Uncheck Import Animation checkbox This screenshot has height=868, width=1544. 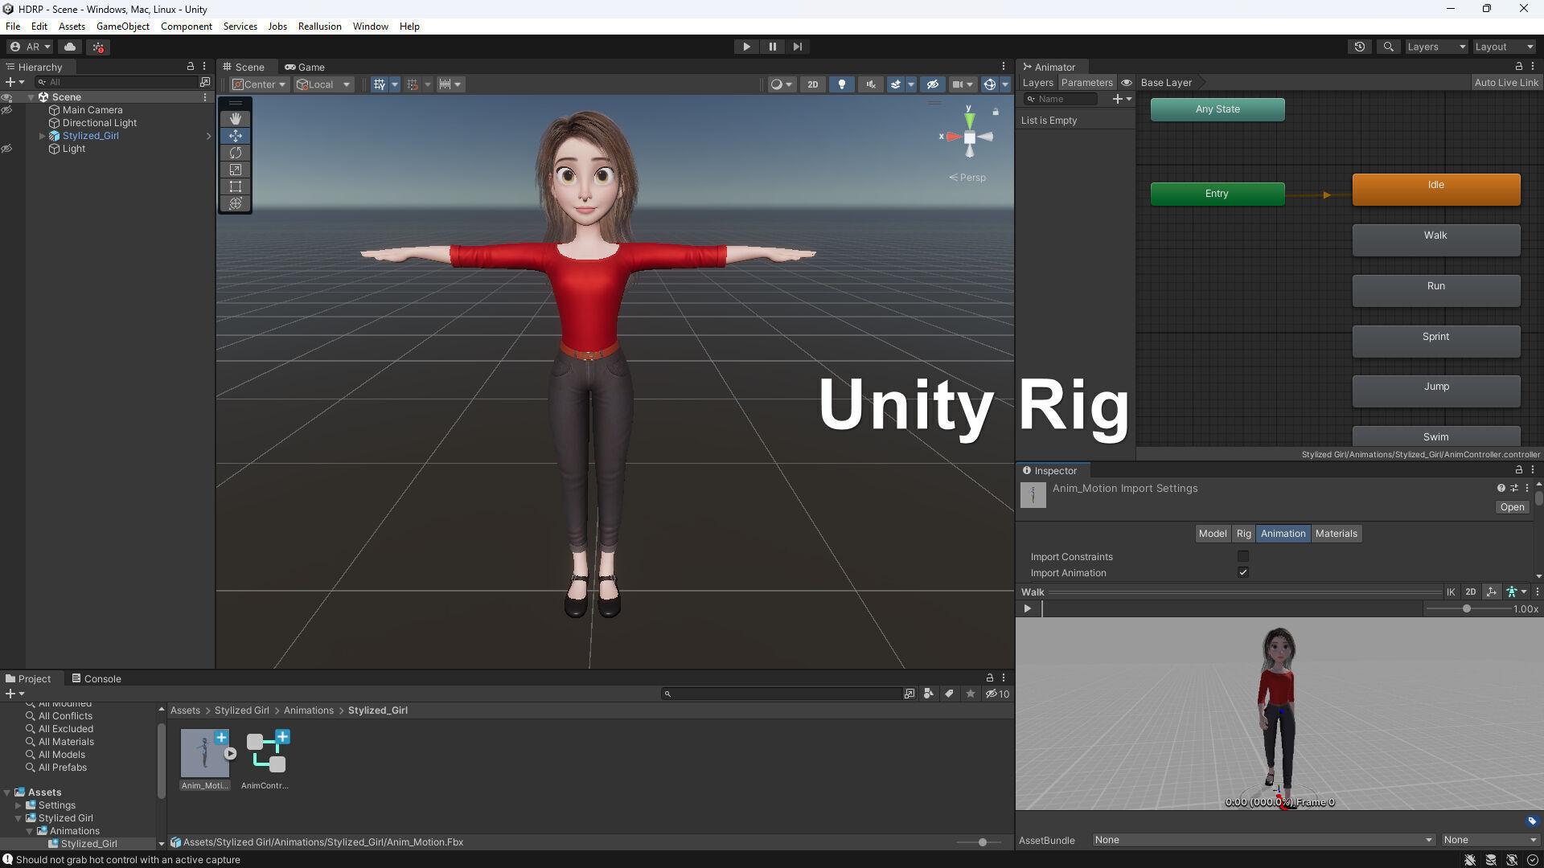[1242, 572]
